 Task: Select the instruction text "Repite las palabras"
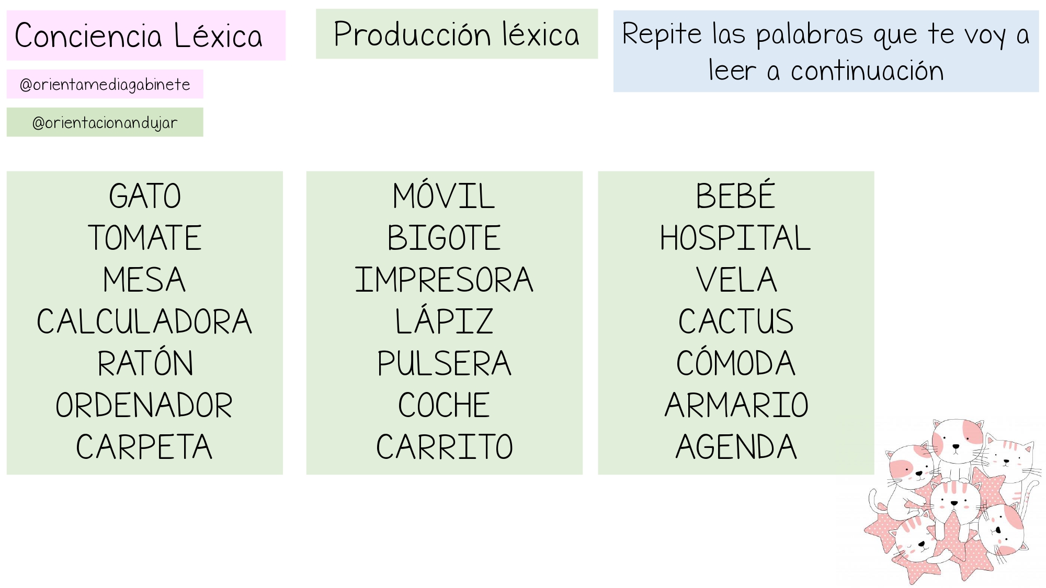(743, 35)
